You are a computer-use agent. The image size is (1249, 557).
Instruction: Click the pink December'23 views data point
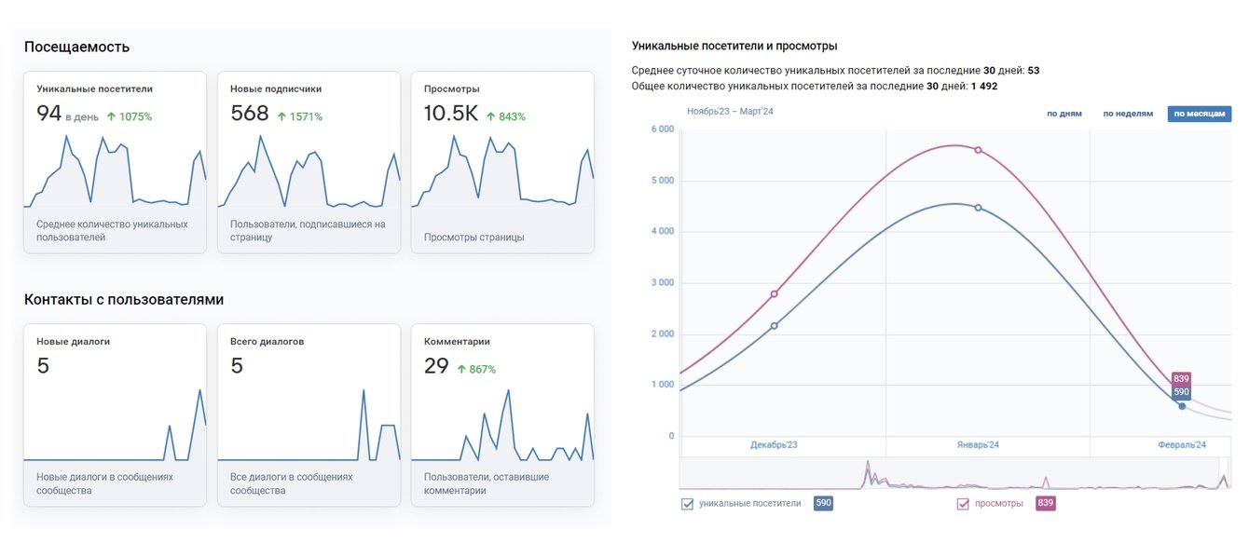pyautogui.click(x=774, y=294)
